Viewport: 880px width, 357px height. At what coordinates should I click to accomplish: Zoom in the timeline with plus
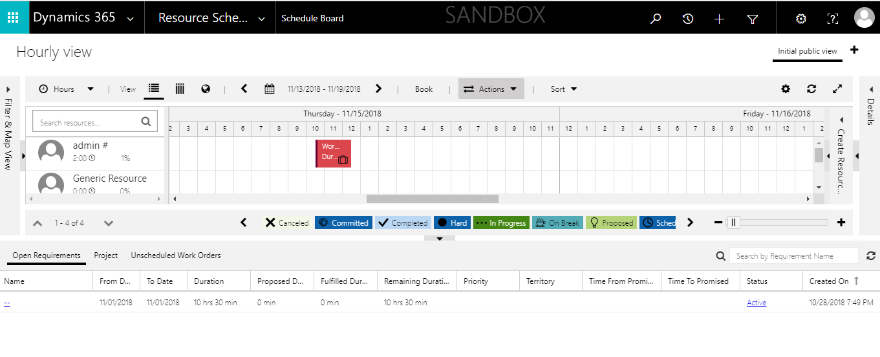(x=841, y=222)
